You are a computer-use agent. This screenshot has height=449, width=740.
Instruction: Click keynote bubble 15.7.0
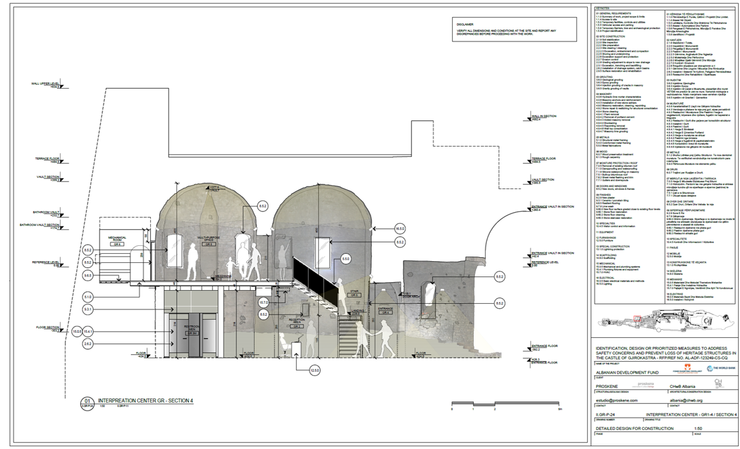pyautogui.click(x=264, y=302)
